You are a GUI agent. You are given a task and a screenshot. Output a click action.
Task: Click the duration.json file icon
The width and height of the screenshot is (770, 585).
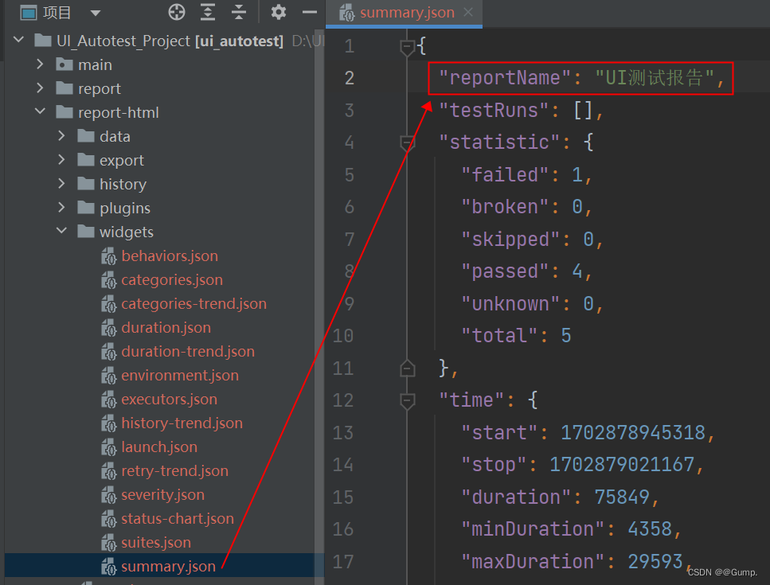[x=108, y=328]
